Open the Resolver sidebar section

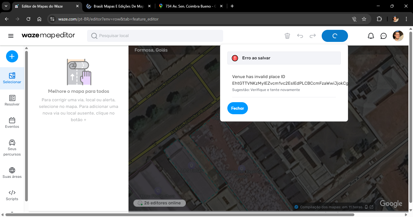coord(12,100)
